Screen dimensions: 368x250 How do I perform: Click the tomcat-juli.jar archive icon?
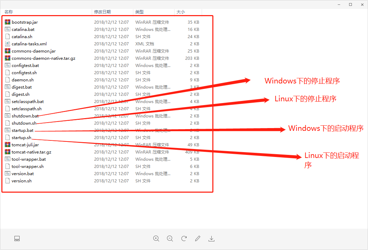pos(8,145)
